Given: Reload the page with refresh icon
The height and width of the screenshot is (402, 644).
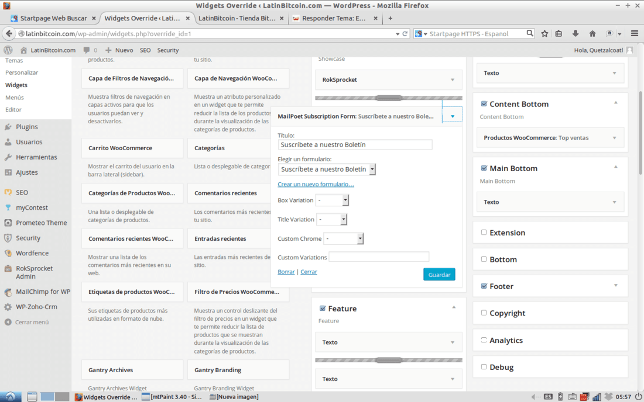Looking at the screenshot, I should [405, 34].
